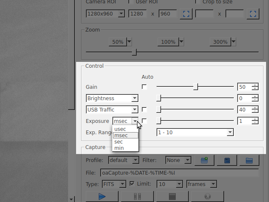Set zoom to 100% button
Viewport: 269px width, 202px height.
point(168,42)
